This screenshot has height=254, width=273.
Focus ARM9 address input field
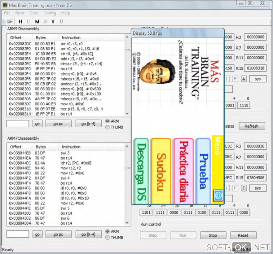pyautogui.click(x=18, y=124)
